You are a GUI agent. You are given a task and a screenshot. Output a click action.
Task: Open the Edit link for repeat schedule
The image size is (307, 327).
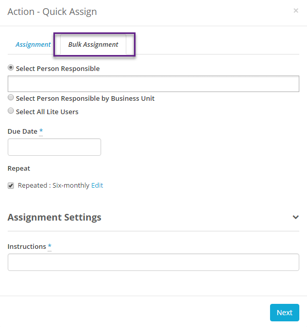97,186
